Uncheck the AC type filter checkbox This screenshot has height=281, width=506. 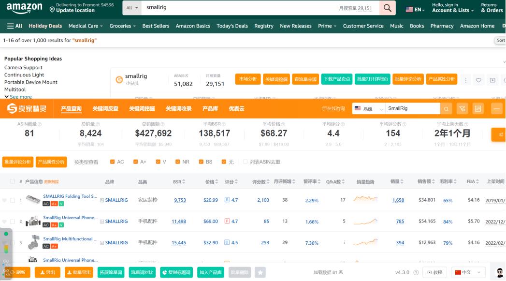point(113,162)
